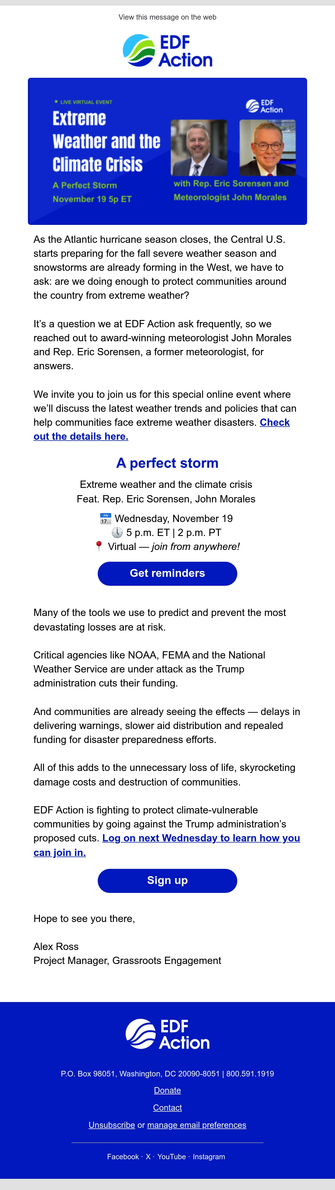Click Rep. Eric Sorensen's photo in banner
The height and width of the screenshot is (1190, 335).
pyautogui.click(x=198, y=147)
